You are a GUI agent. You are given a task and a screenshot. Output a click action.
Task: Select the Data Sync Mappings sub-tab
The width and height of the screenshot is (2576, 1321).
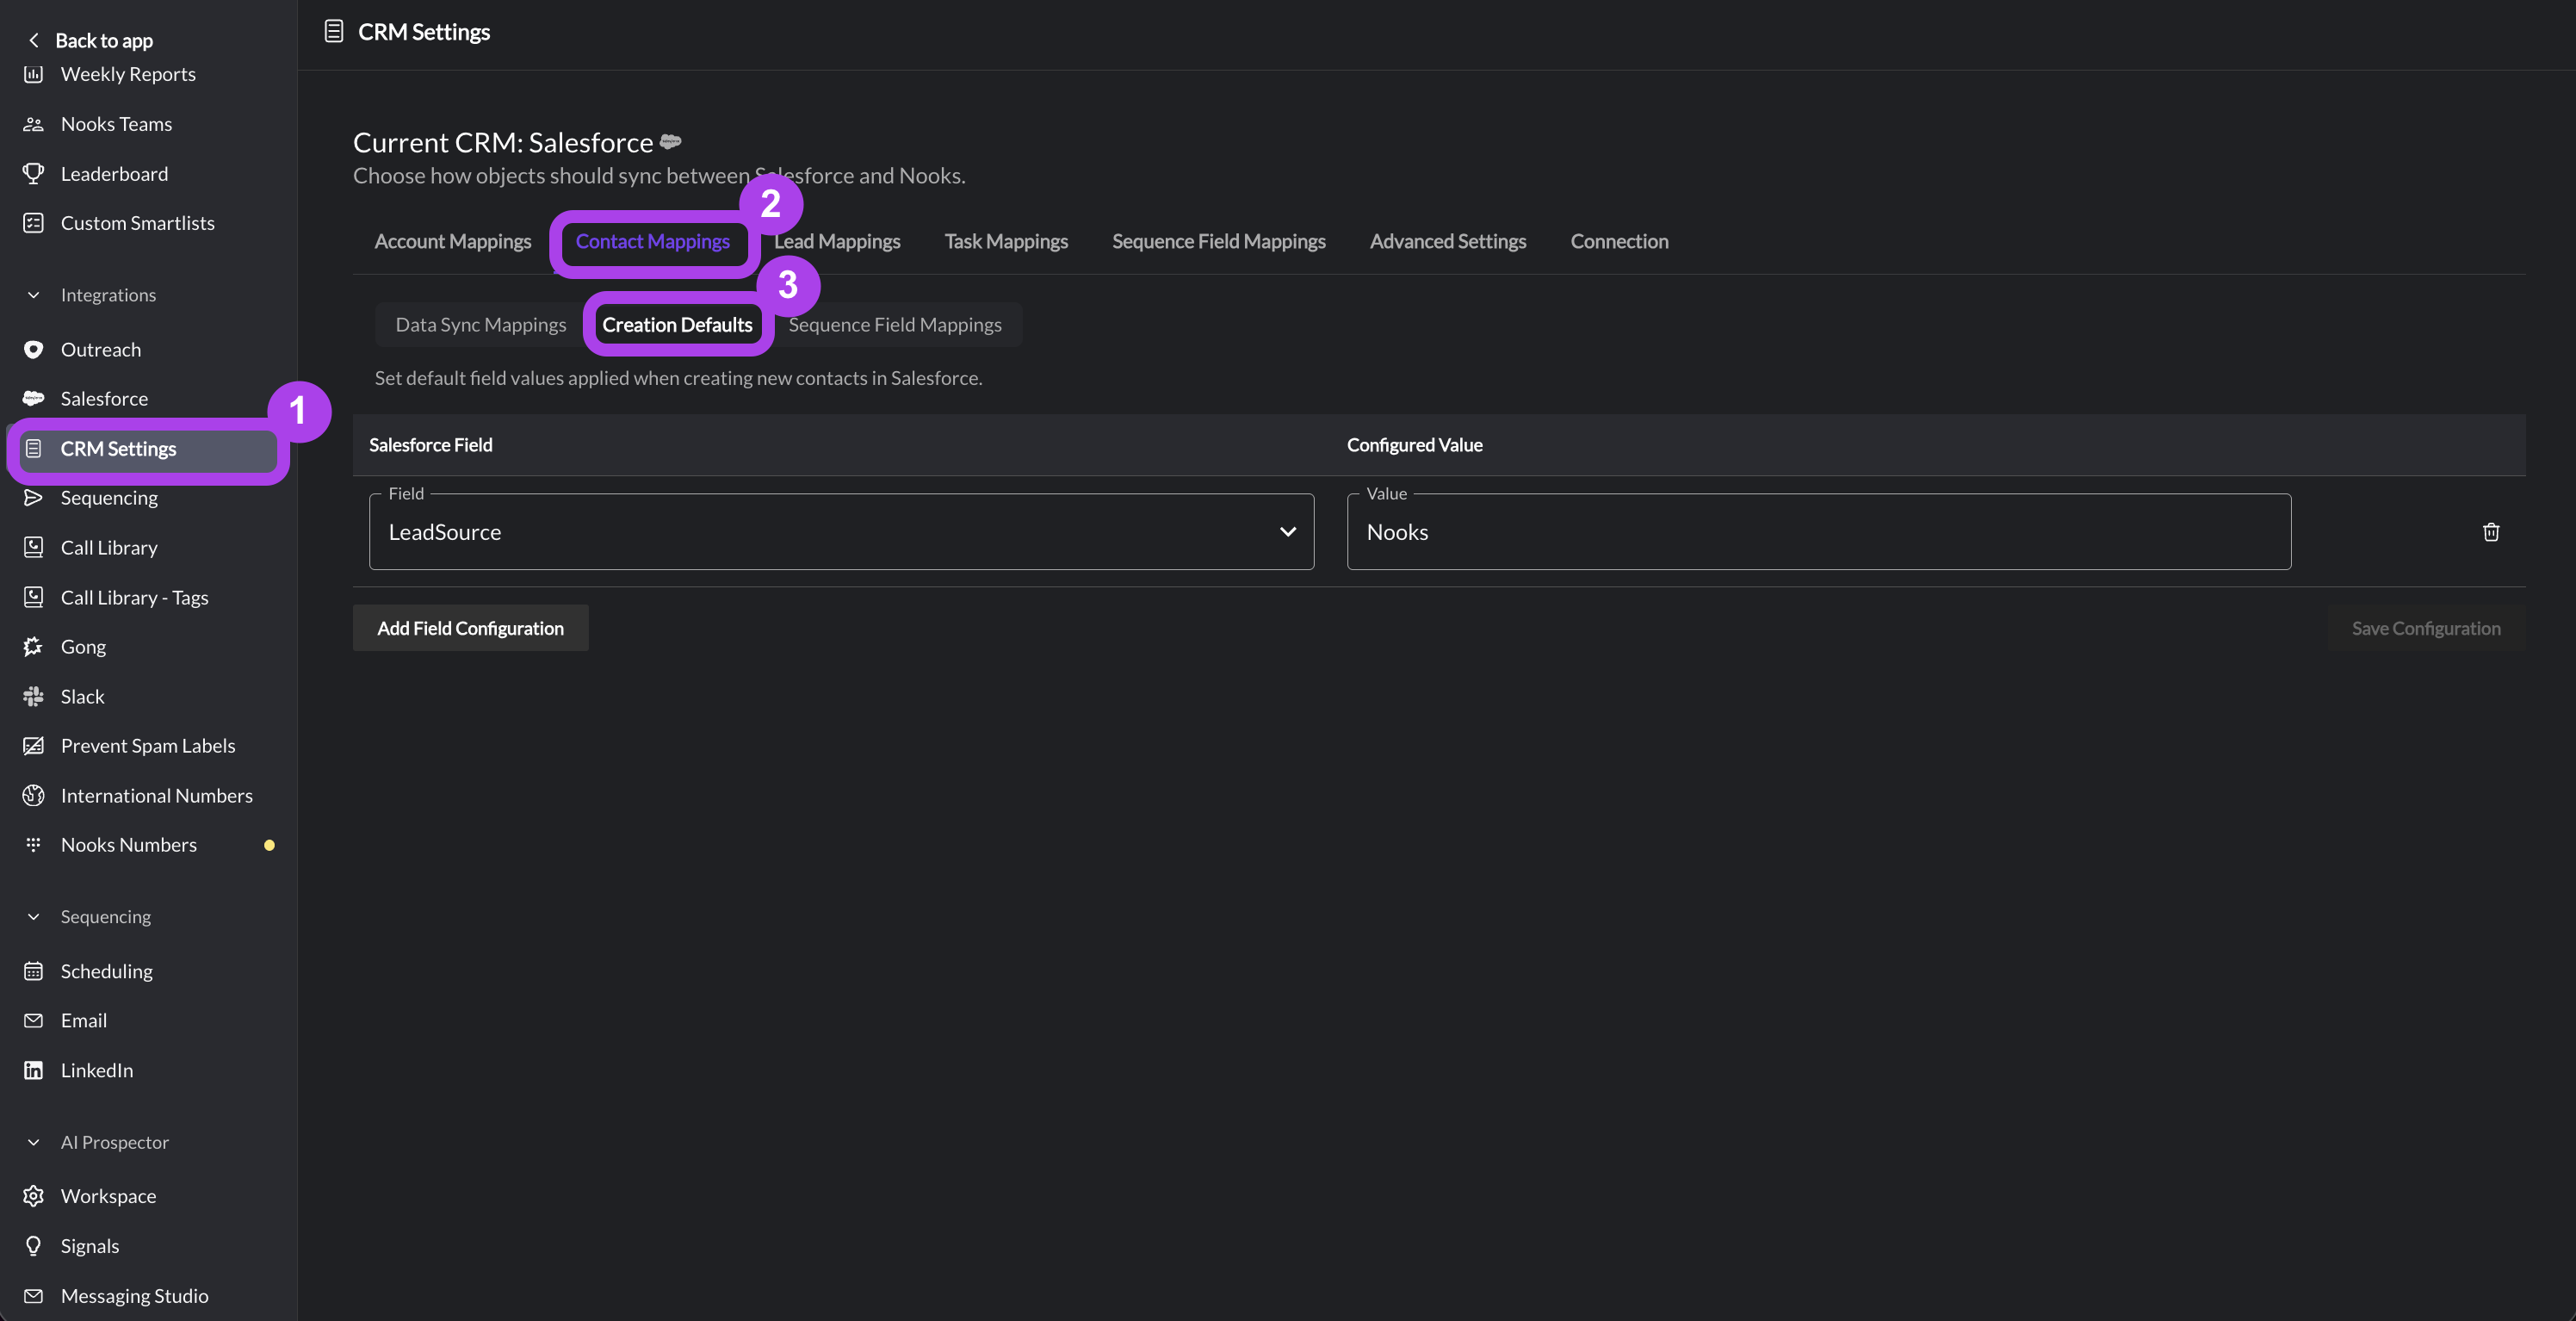481,325
